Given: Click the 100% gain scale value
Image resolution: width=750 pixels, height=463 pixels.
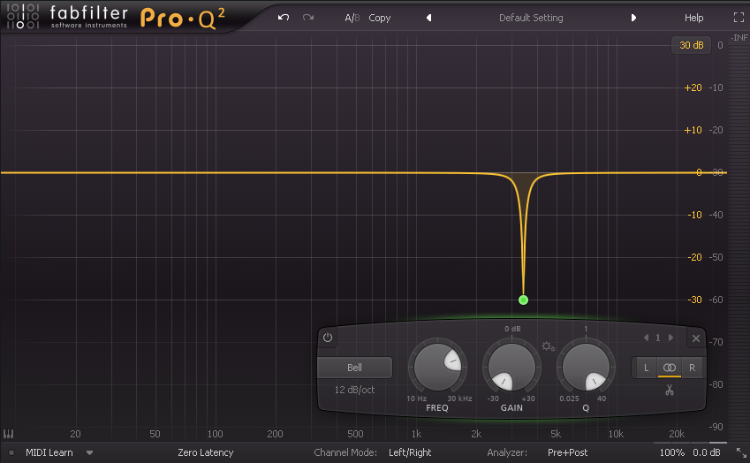Looking at the screenshot, I should [671, 452].
